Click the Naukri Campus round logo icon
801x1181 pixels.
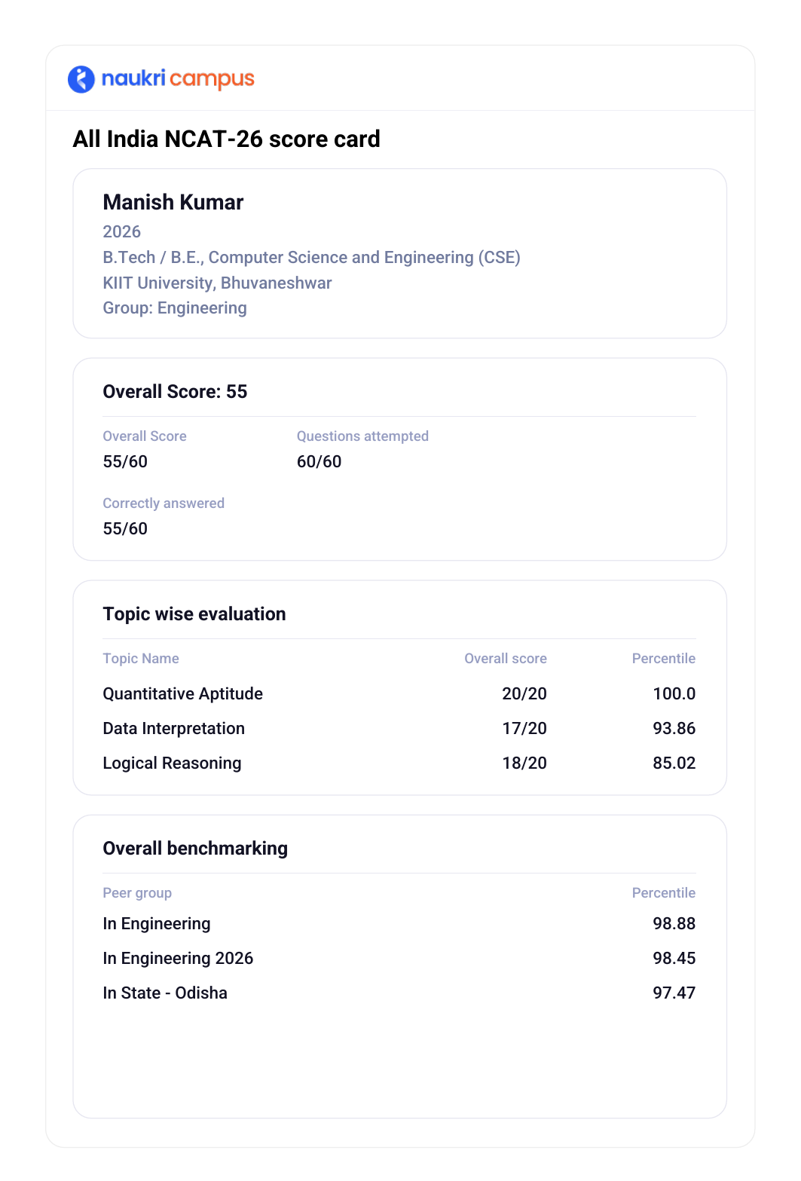pos(81,79)
